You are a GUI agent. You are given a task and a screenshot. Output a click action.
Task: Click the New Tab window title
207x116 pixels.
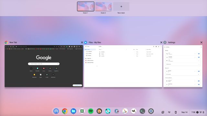pos(13,43)
